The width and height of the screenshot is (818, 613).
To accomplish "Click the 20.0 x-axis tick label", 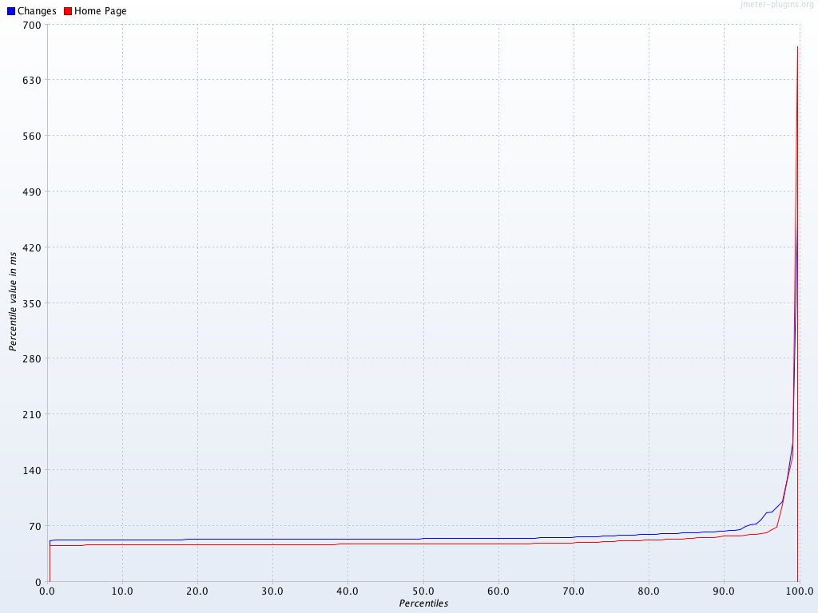I will pyautogui.click(x=197, y=591).
